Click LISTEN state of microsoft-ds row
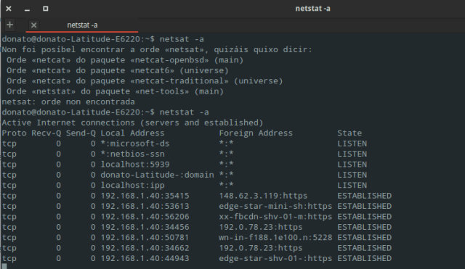465x269 pixels. [352, 144]
